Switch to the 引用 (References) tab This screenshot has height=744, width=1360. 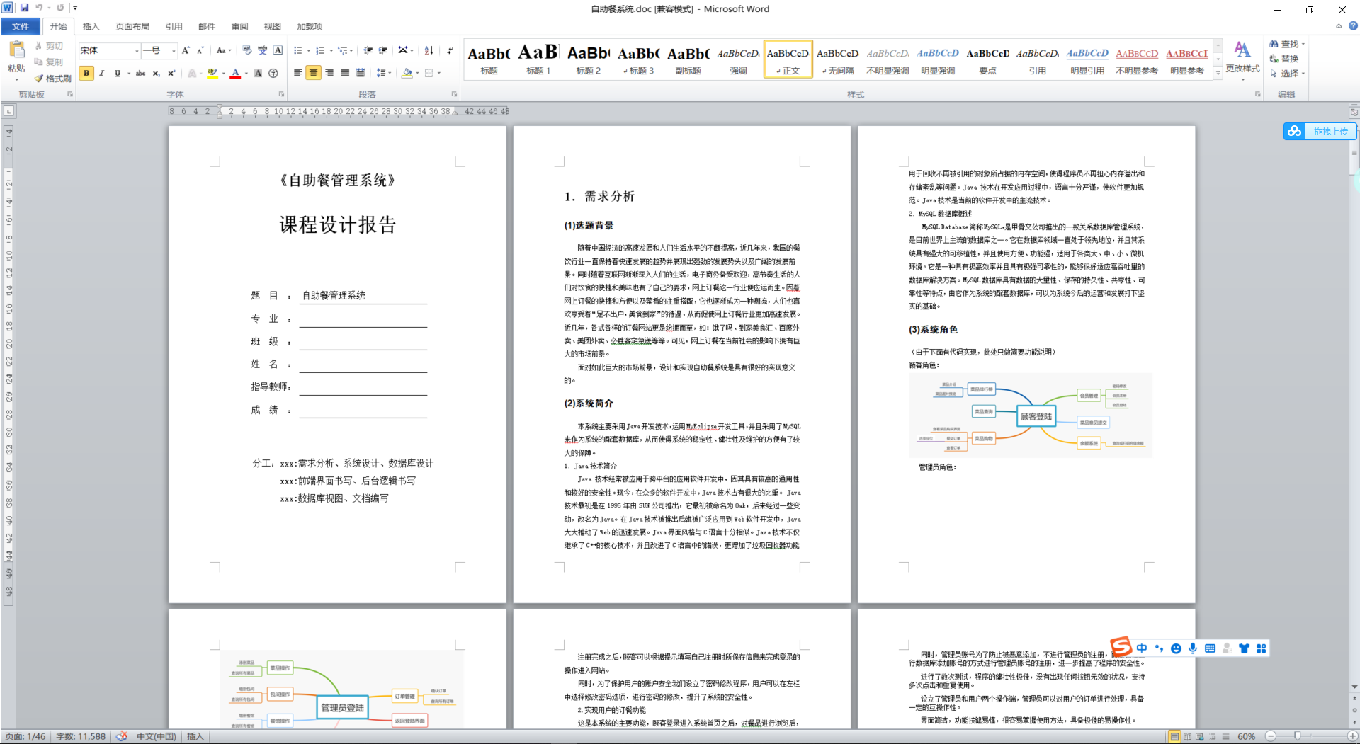(174, 26)
